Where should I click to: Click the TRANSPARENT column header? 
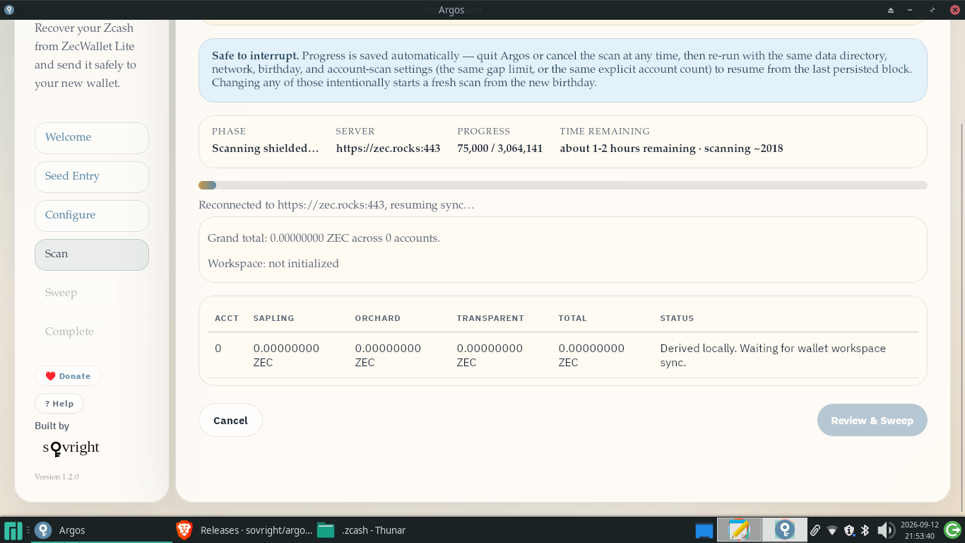click(x=490, y=318)
